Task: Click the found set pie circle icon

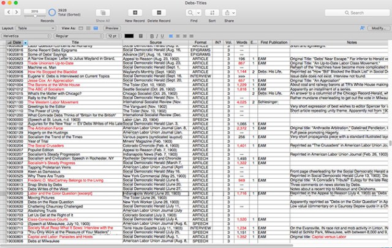Action: 52,12
